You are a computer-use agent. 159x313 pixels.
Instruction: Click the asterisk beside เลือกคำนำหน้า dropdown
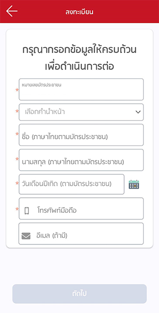pos(17,111)
